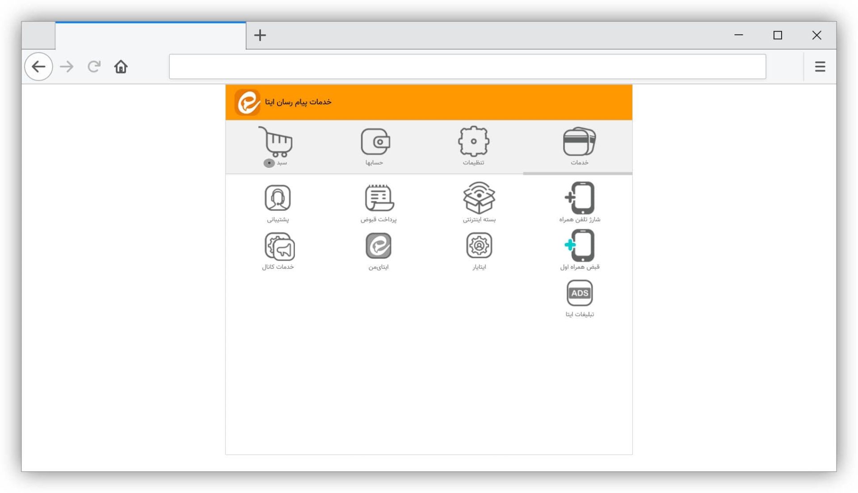Screen dimensions: 858x493
Task: Open the ADS Eitaa advertising icon
Action: click(x=580, y=293)
